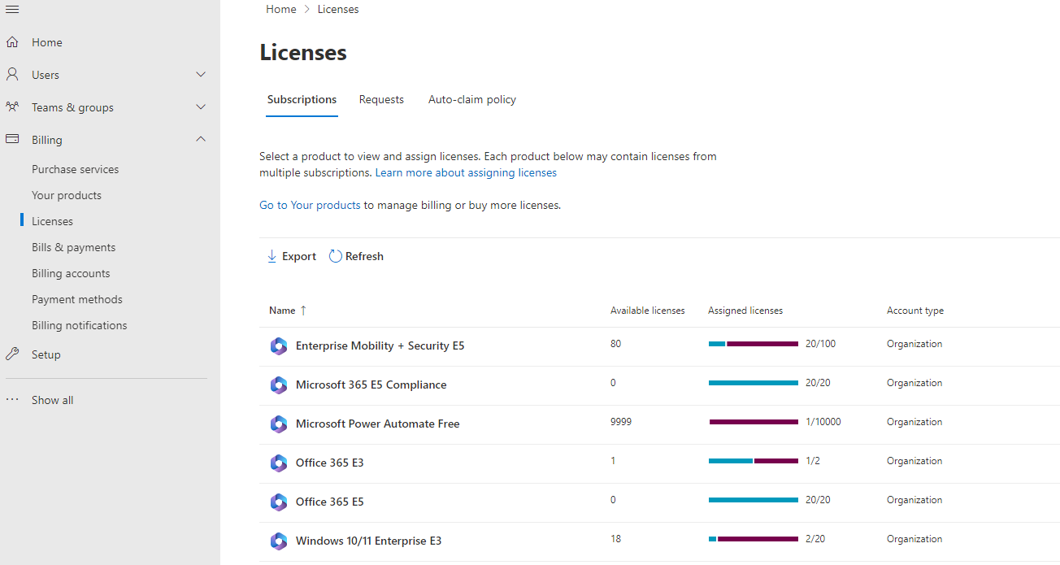The image size is (1060, 565).
Task: Open the hamburger navigation menu icon
Action: coord(12,9)
